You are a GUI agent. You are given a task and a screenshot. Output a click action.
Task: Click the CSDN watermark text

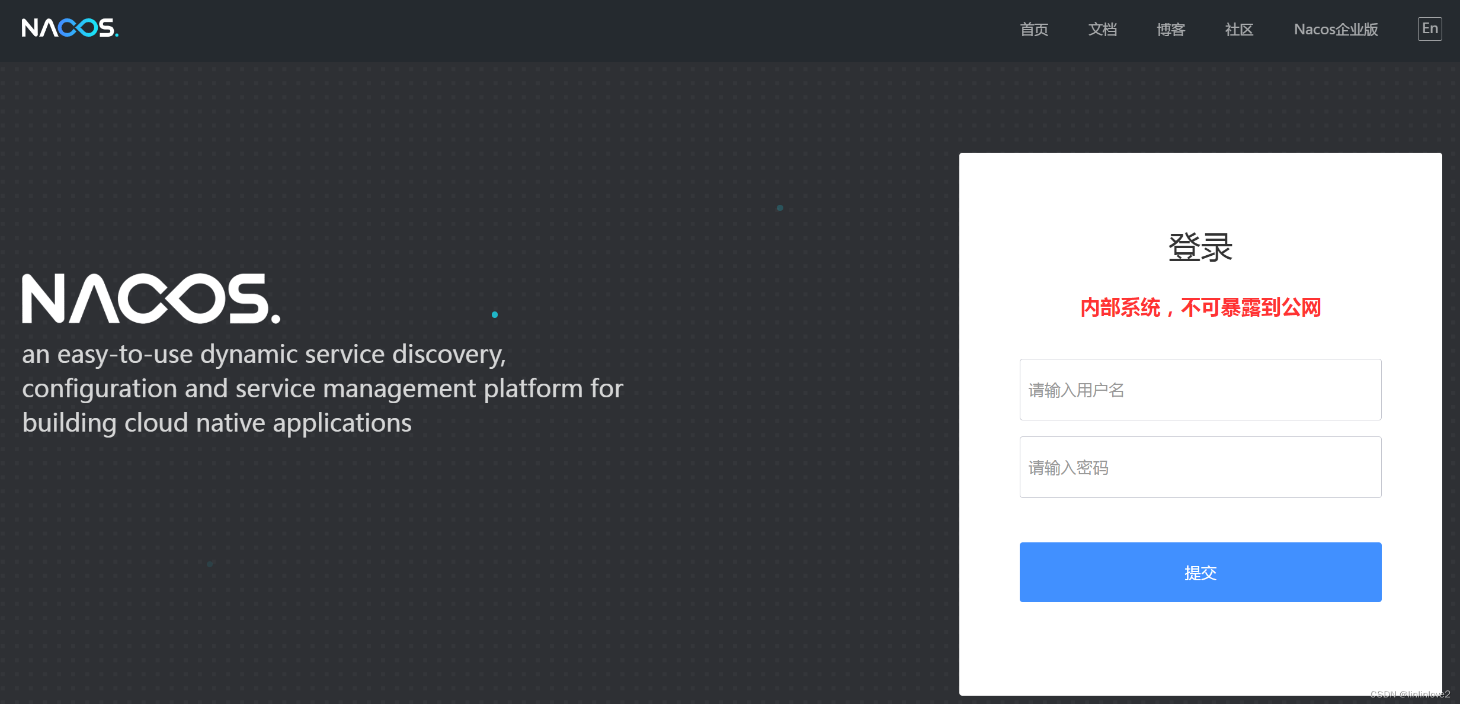point(1410,694)
